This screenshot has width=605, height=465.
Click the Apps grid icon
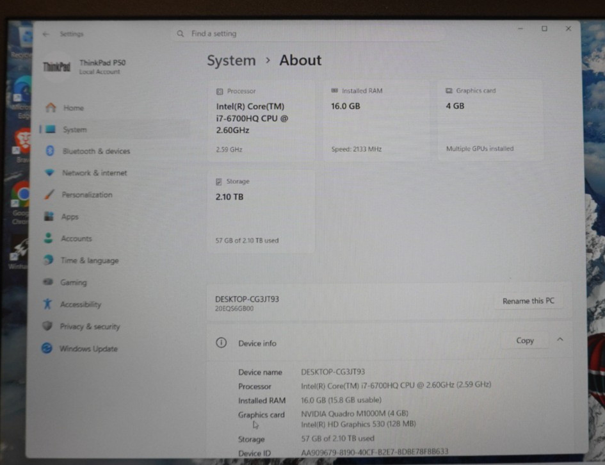pyautogui.click(x=49, y=216)
